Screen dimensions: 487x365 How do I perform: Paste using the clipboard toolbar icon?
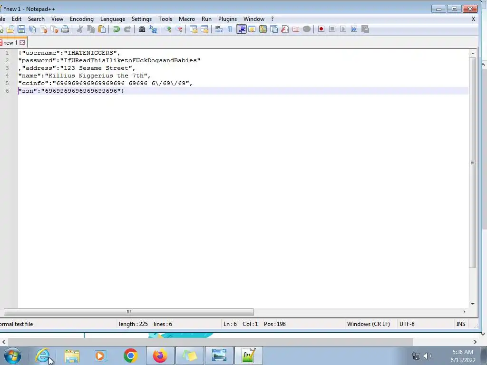point(102,29)
